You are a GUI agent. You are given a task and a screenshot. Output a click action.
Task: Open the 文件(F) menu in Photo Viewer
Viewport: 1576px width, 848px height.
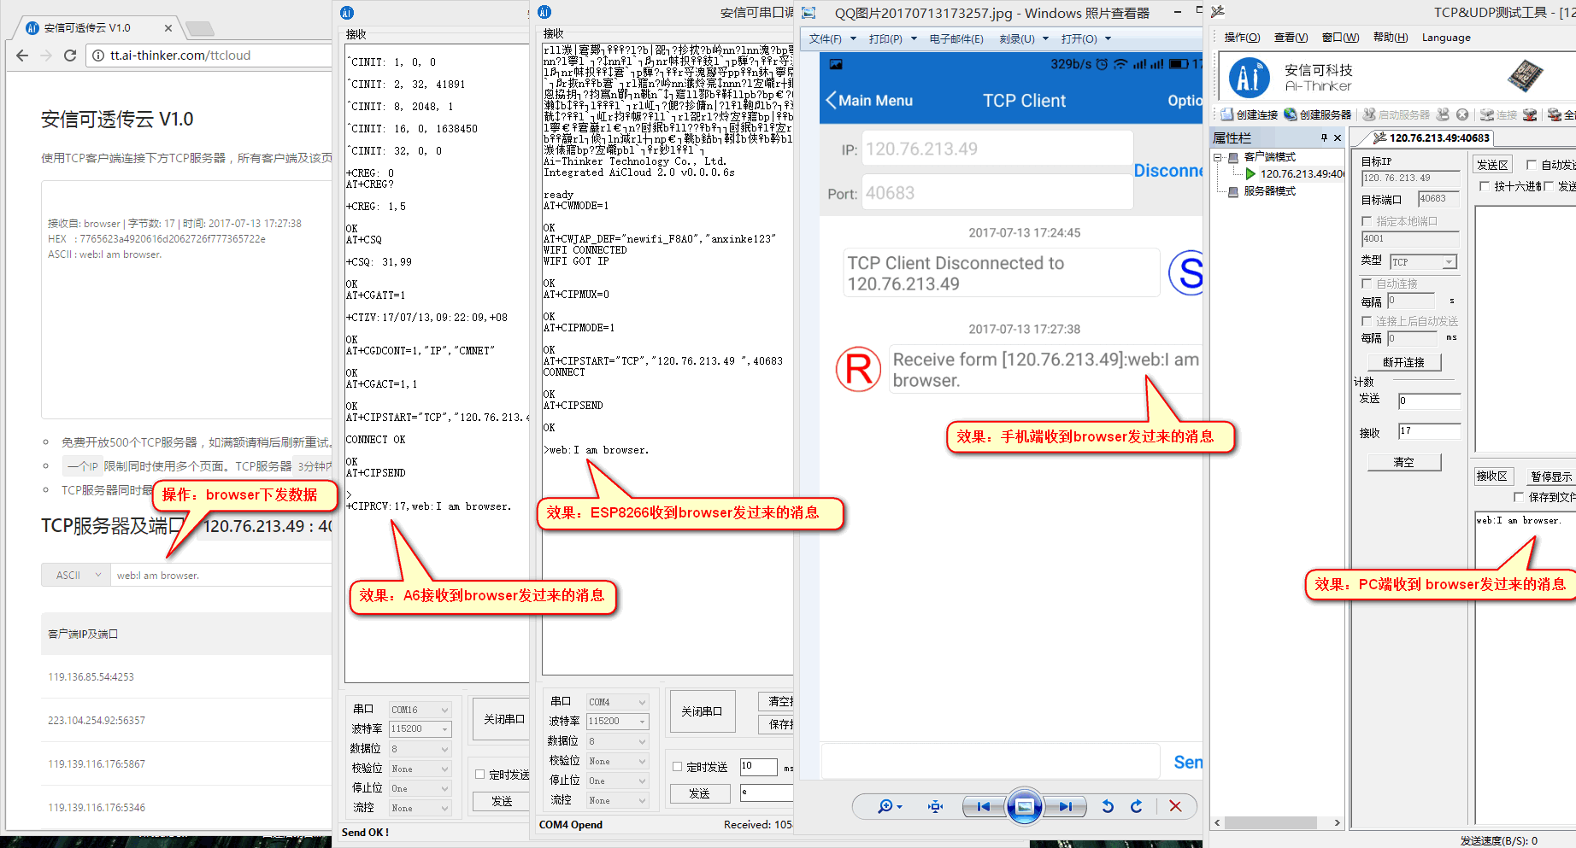832,38
